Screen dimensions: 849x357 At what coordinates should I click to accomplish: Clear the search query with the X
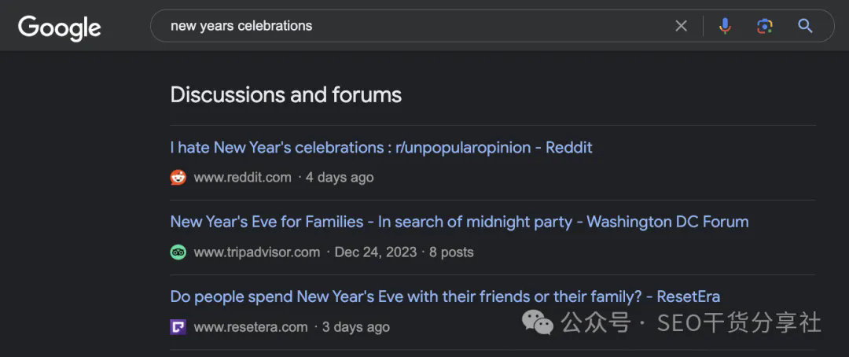click(x=681, y=26)
